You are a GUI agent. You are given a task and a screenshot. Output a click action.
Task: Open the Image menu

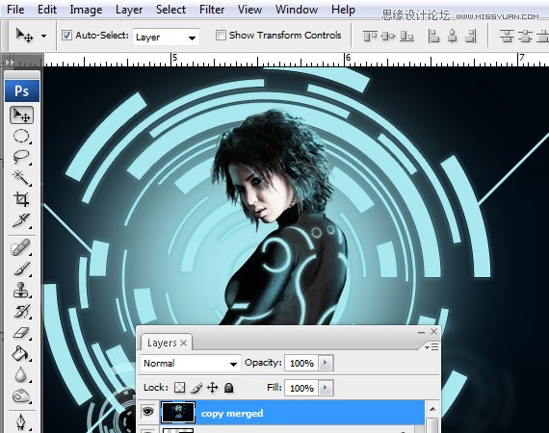tap(86, 10)
